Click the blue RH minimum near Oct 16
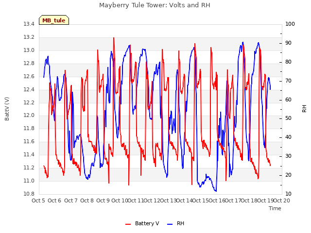Viewport: 311px width, 233px height. click(x=216, y=191)
